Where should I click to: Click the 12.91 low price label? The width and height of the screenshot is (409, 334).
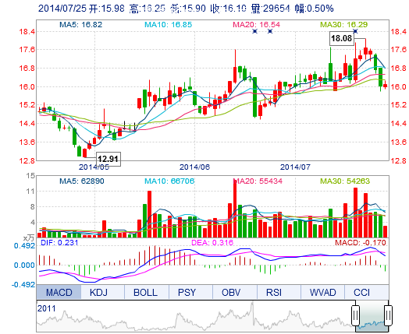pos(108,159)
